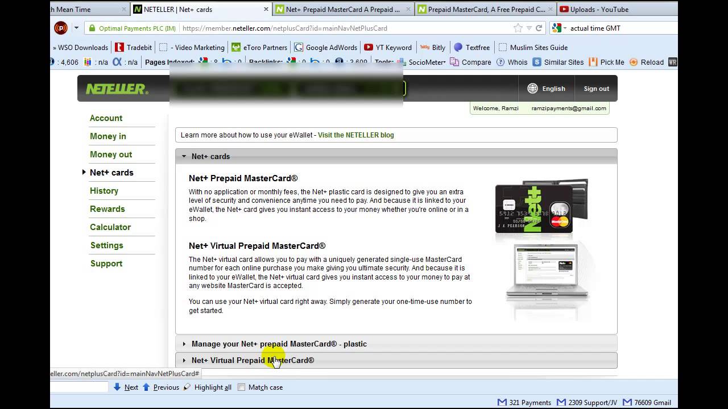Click the ramzipayments@gmail.com welcome text
The image size is (728, 409).
(x=569, y=108)
